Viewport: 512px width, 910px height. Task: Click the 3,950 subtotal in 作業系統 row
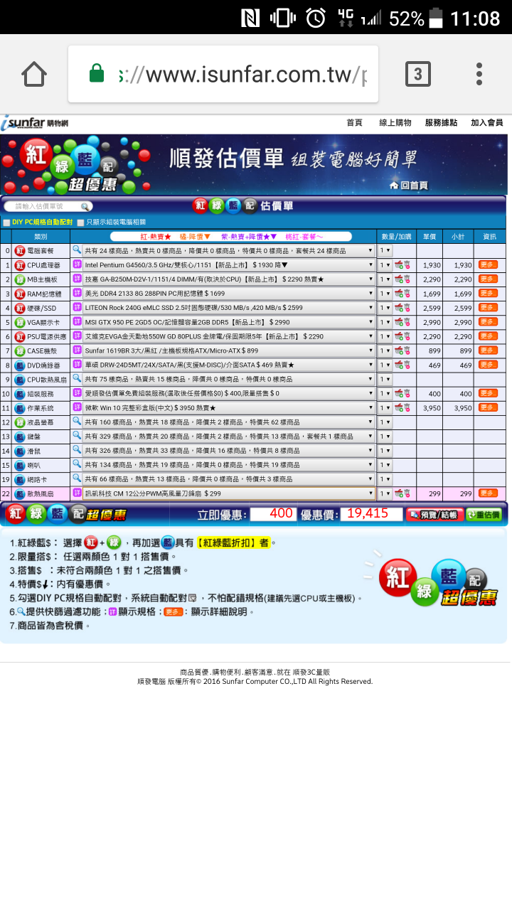coord(462,408)
